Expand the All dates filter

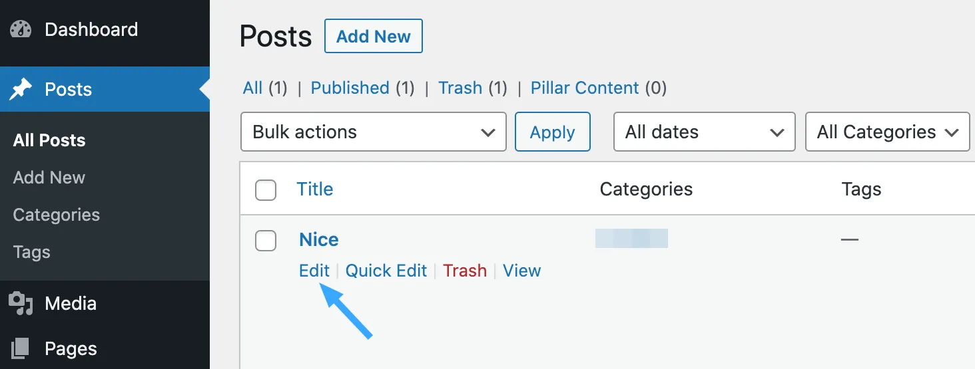point(705,132)
